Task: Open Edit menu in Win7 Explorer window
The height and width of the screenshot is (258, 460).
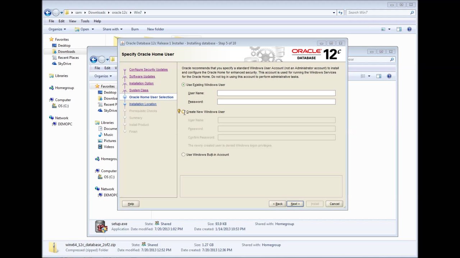Action: [x=61, y=21]
